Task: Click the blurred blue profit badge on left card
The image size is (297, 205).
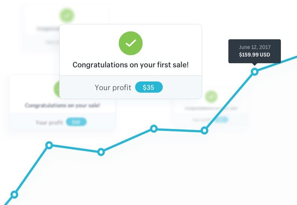Action: tap(76, 122)
